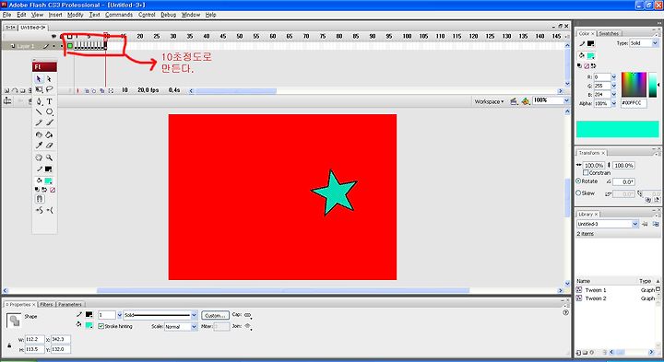Click Edit Scene icon above stage

point(514,101)
